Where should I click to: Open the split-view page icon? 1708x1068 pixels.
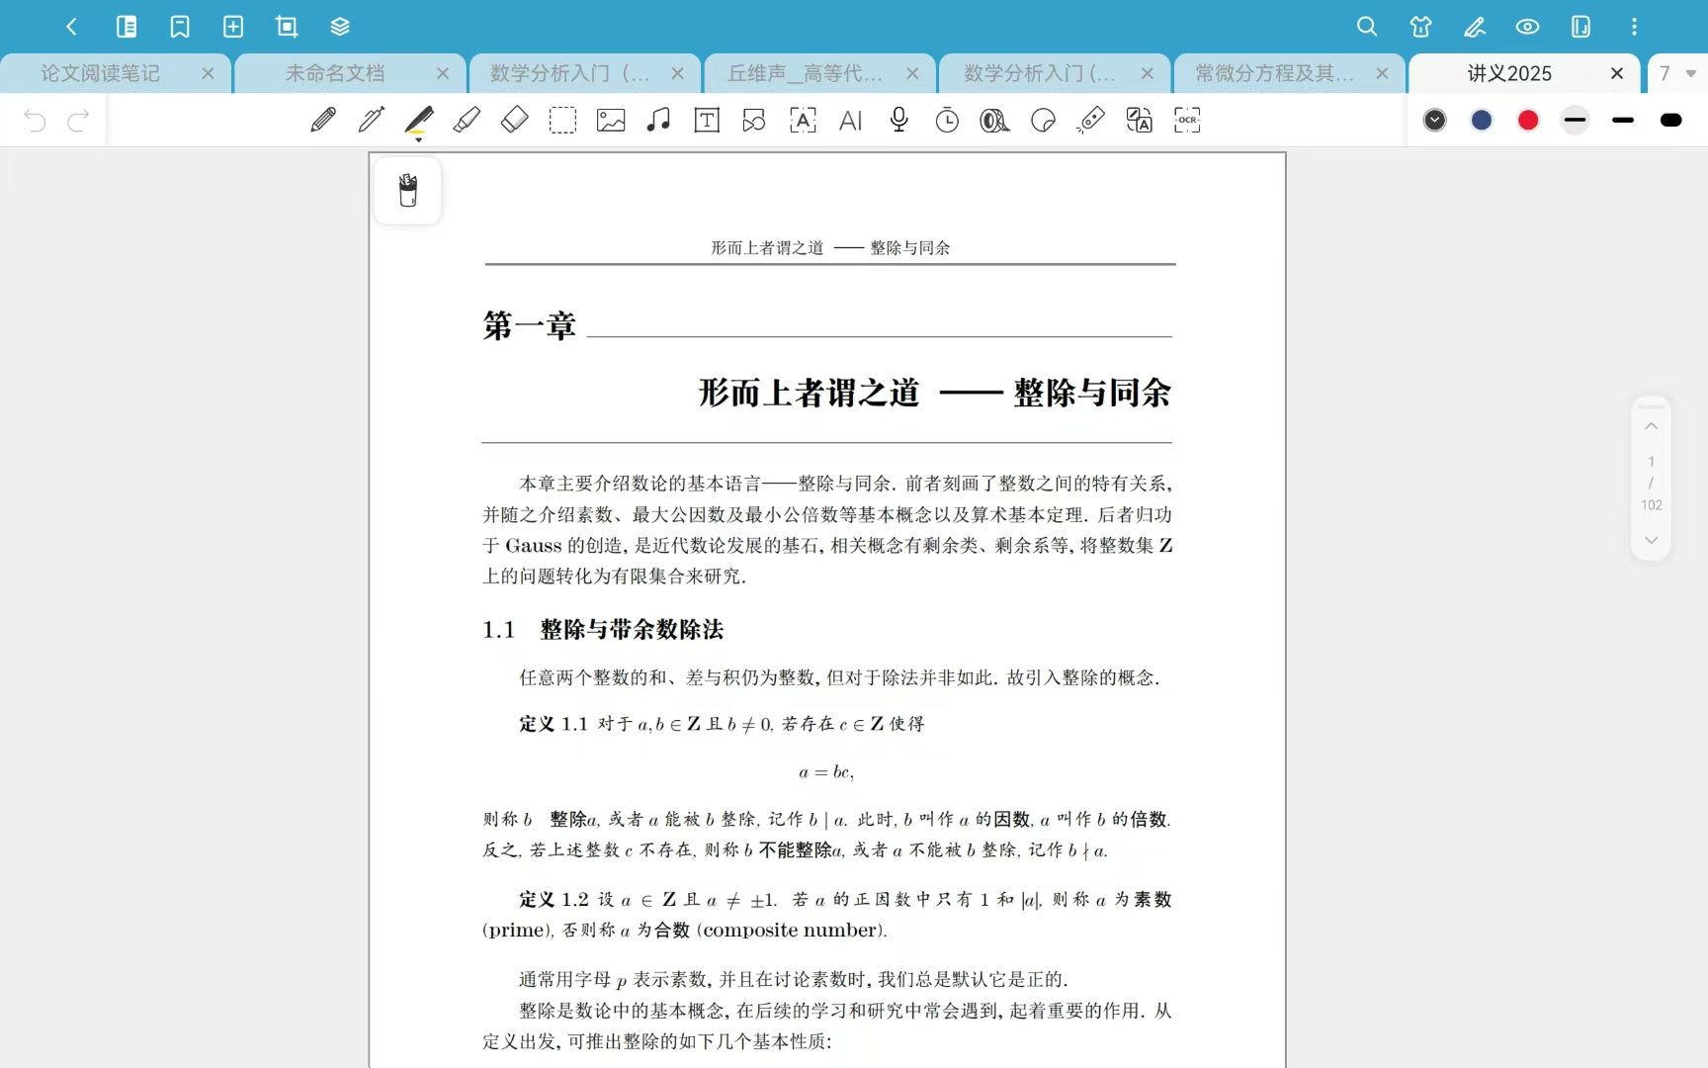[x=1581, y=27]
